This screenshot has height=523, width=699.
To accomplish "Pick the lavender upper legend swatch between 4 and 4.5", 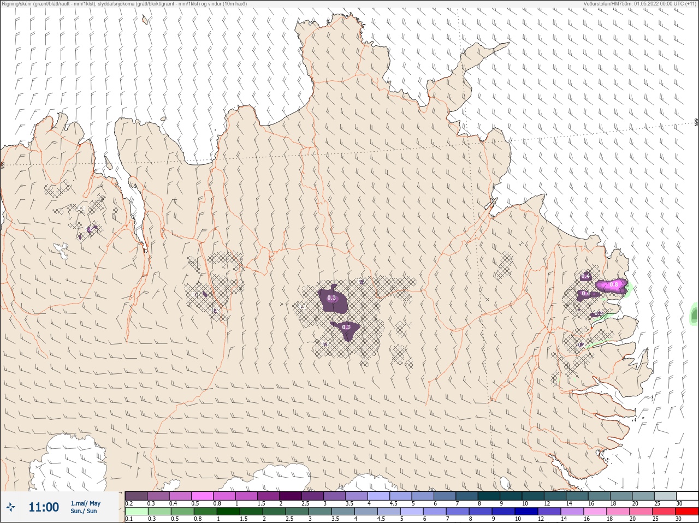I will 379,496.
